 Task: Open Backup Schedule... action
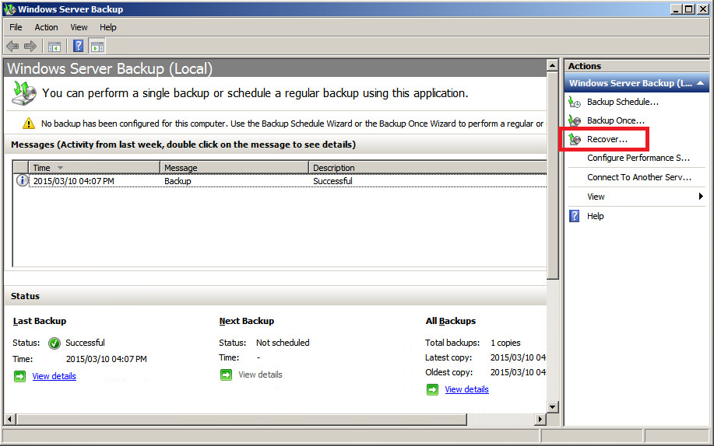tap(622, 102)
